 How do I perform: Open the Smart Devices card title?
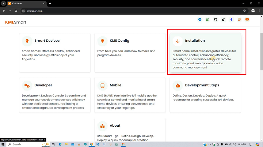[x=47, y=41]
